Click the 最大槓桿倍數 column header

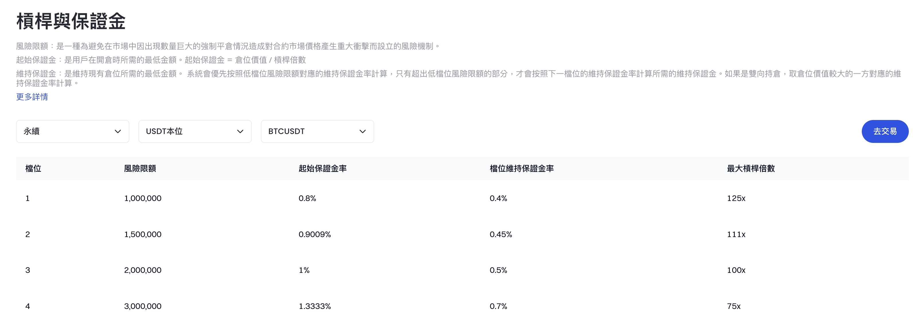(751, 168)
